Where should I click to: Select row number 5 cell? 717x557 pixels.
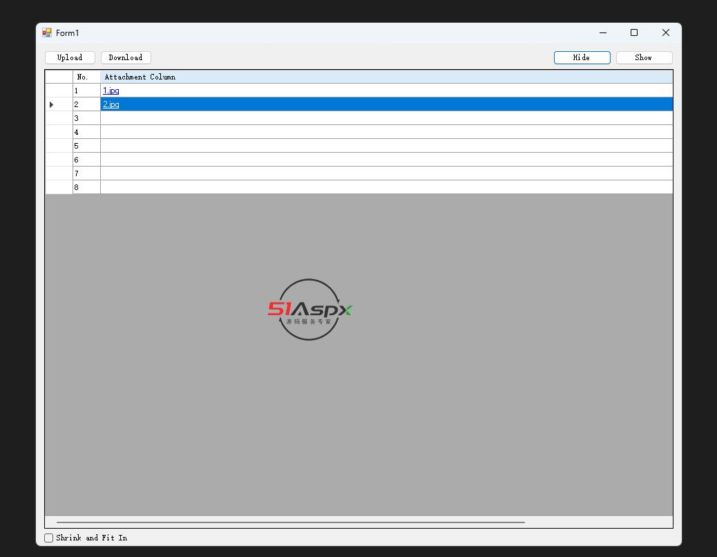pos(86,145)
